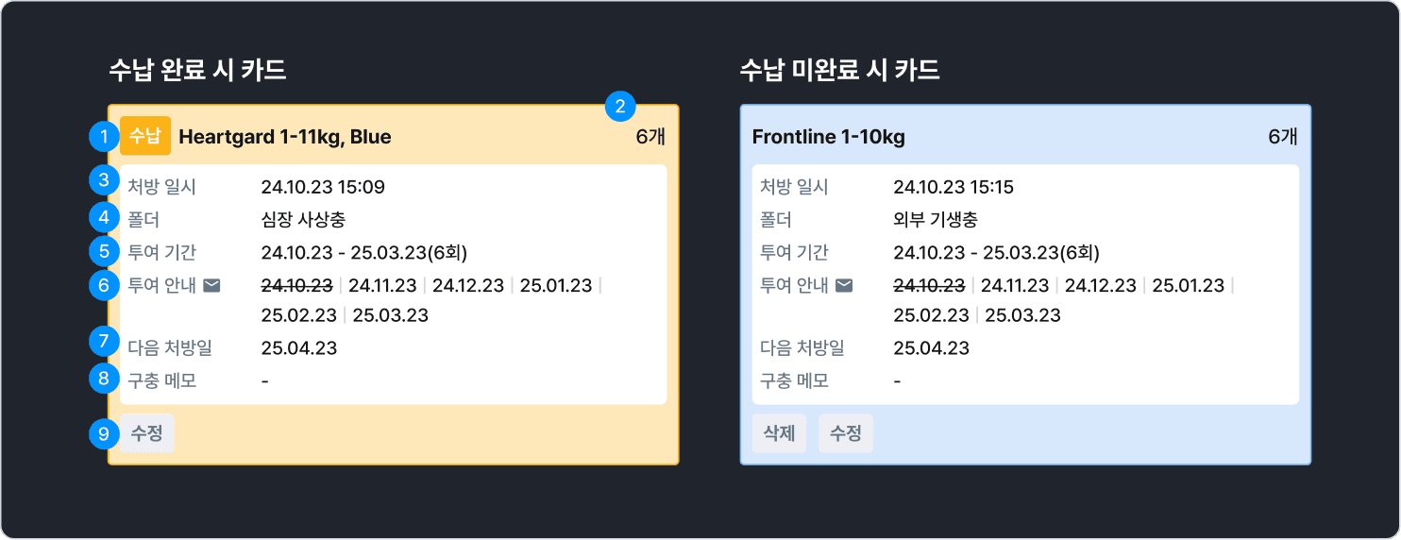This screenshot has width=1401, height=540.
Task: Click annotation marker number 1
Action: [102, 137]
